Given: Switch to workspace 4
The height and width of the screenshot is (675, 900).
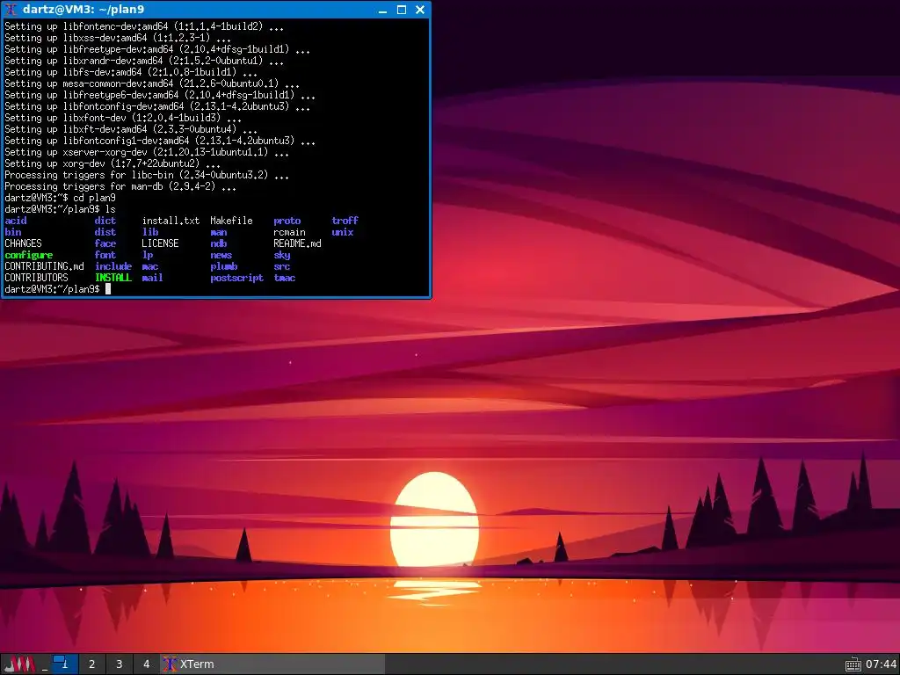Looking at the screenshot, I should pyautogui.click(x=147, y=664).
